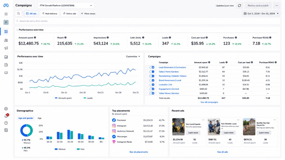
Task: Click the Instagram Reels placement icon
Action: 114,142
